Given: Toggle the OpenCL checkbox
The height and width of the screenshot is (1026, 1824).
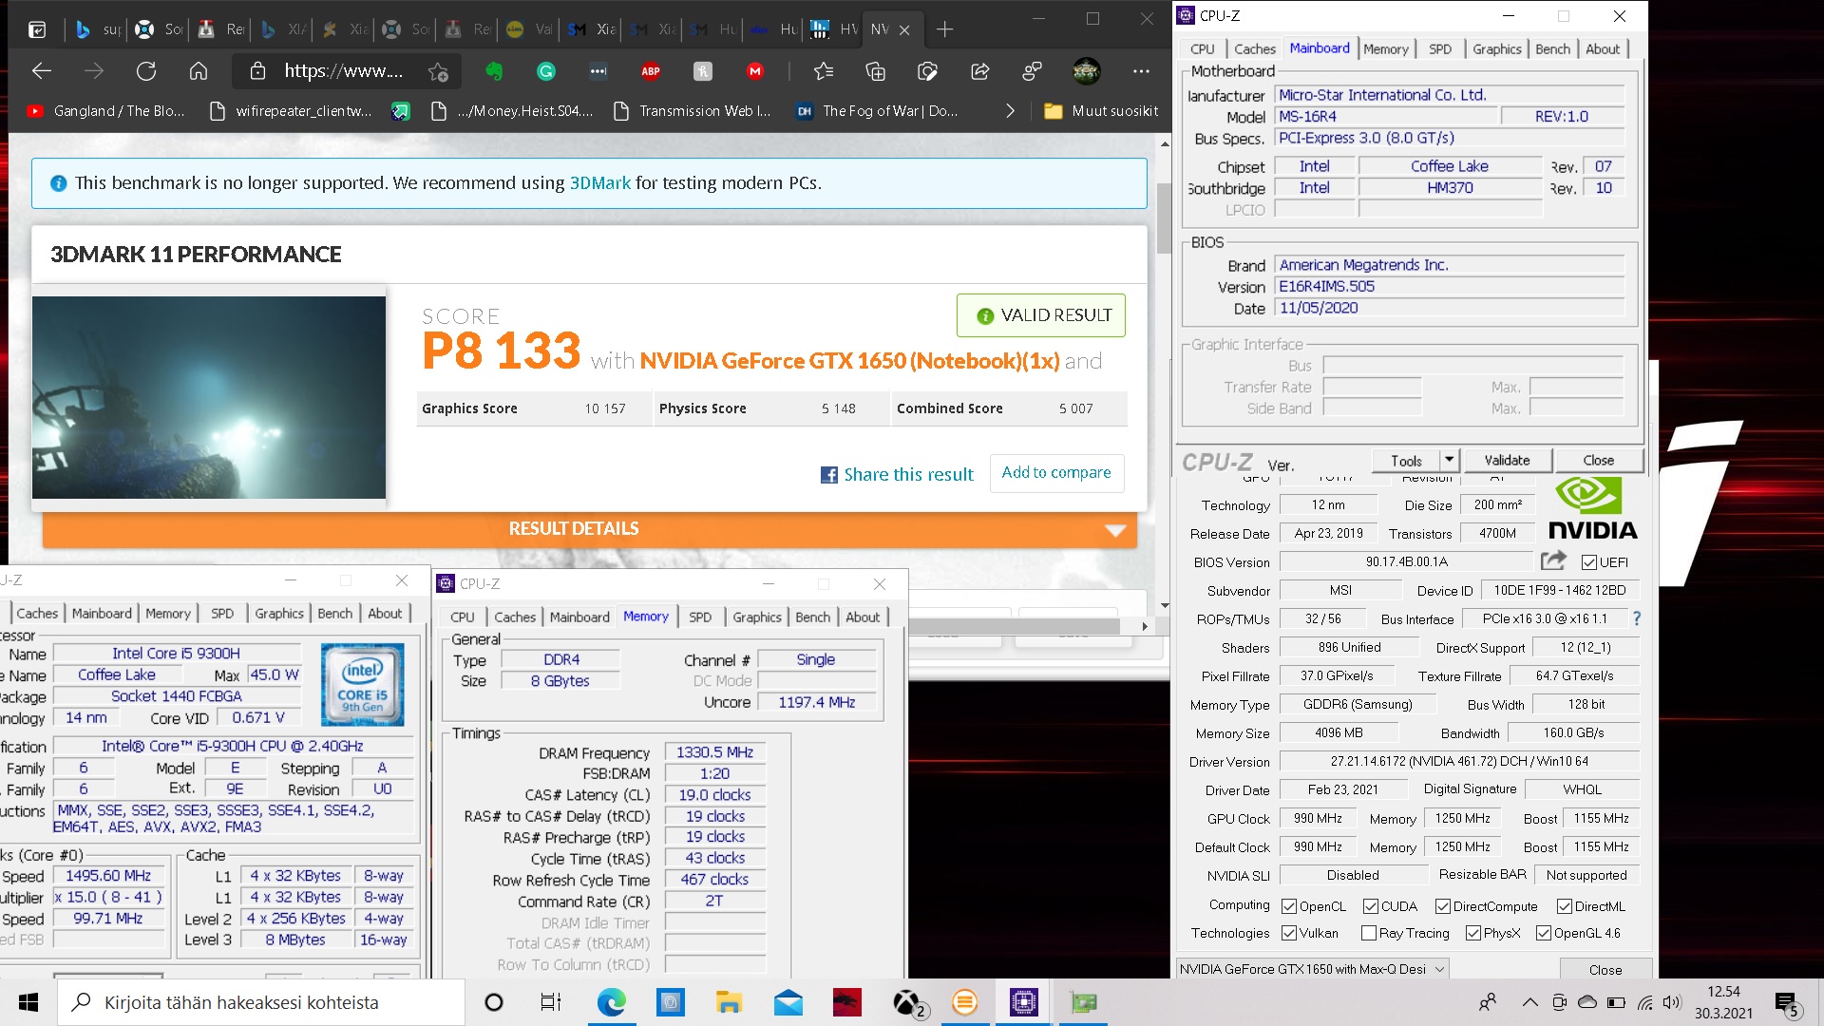Looking at the screenshot, I should [1289, 906].
